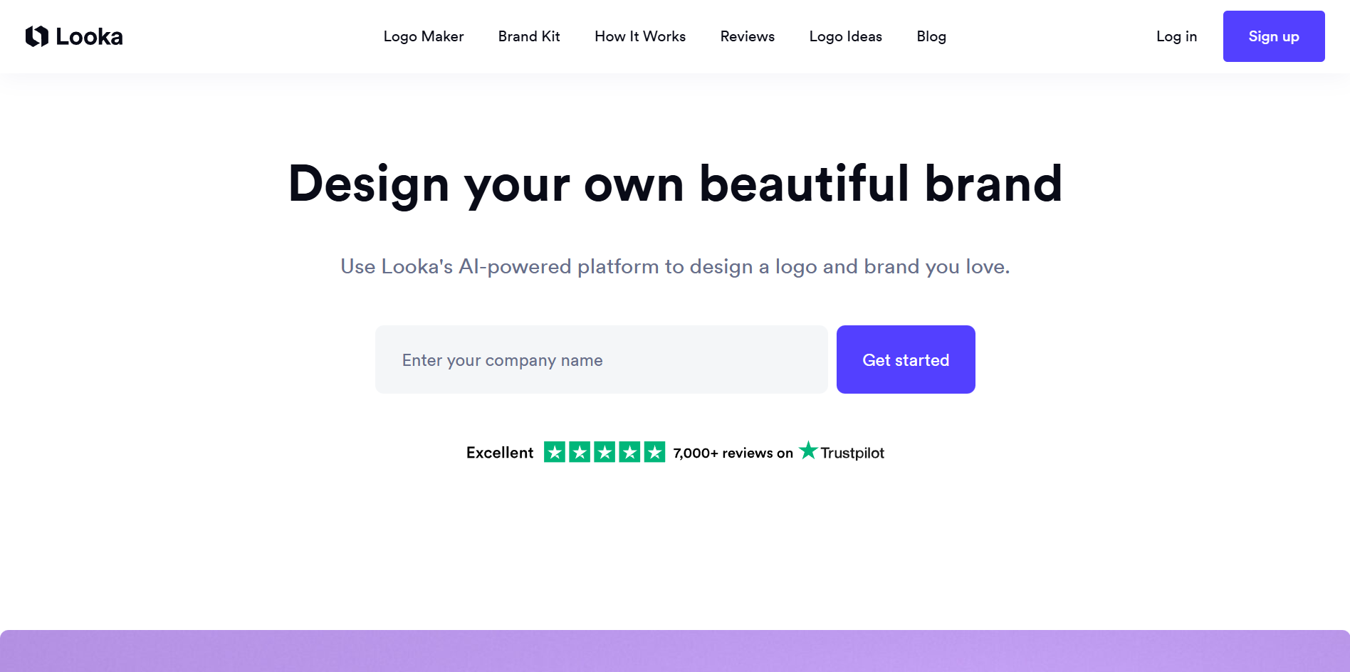
Task: Click the third green rating star
Action: pyautogui.click(x=605, y=452)
